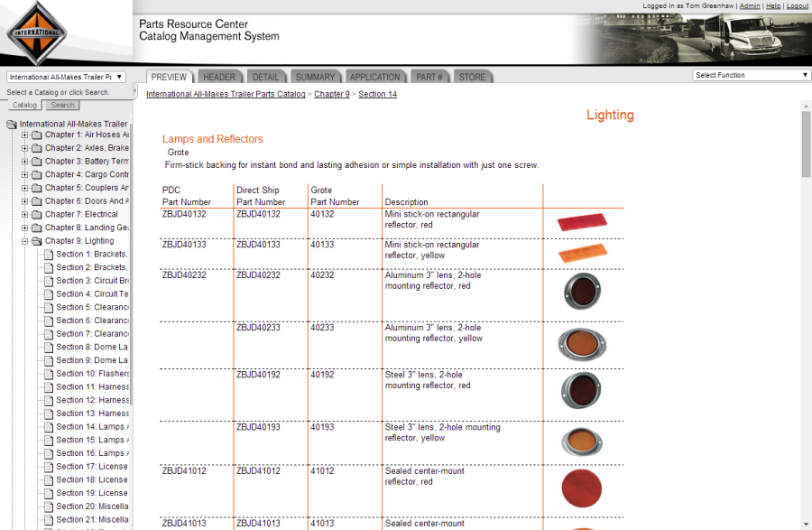Click the International diamond logo
This screenshot has width=812, height=530.
click(37, 33)
